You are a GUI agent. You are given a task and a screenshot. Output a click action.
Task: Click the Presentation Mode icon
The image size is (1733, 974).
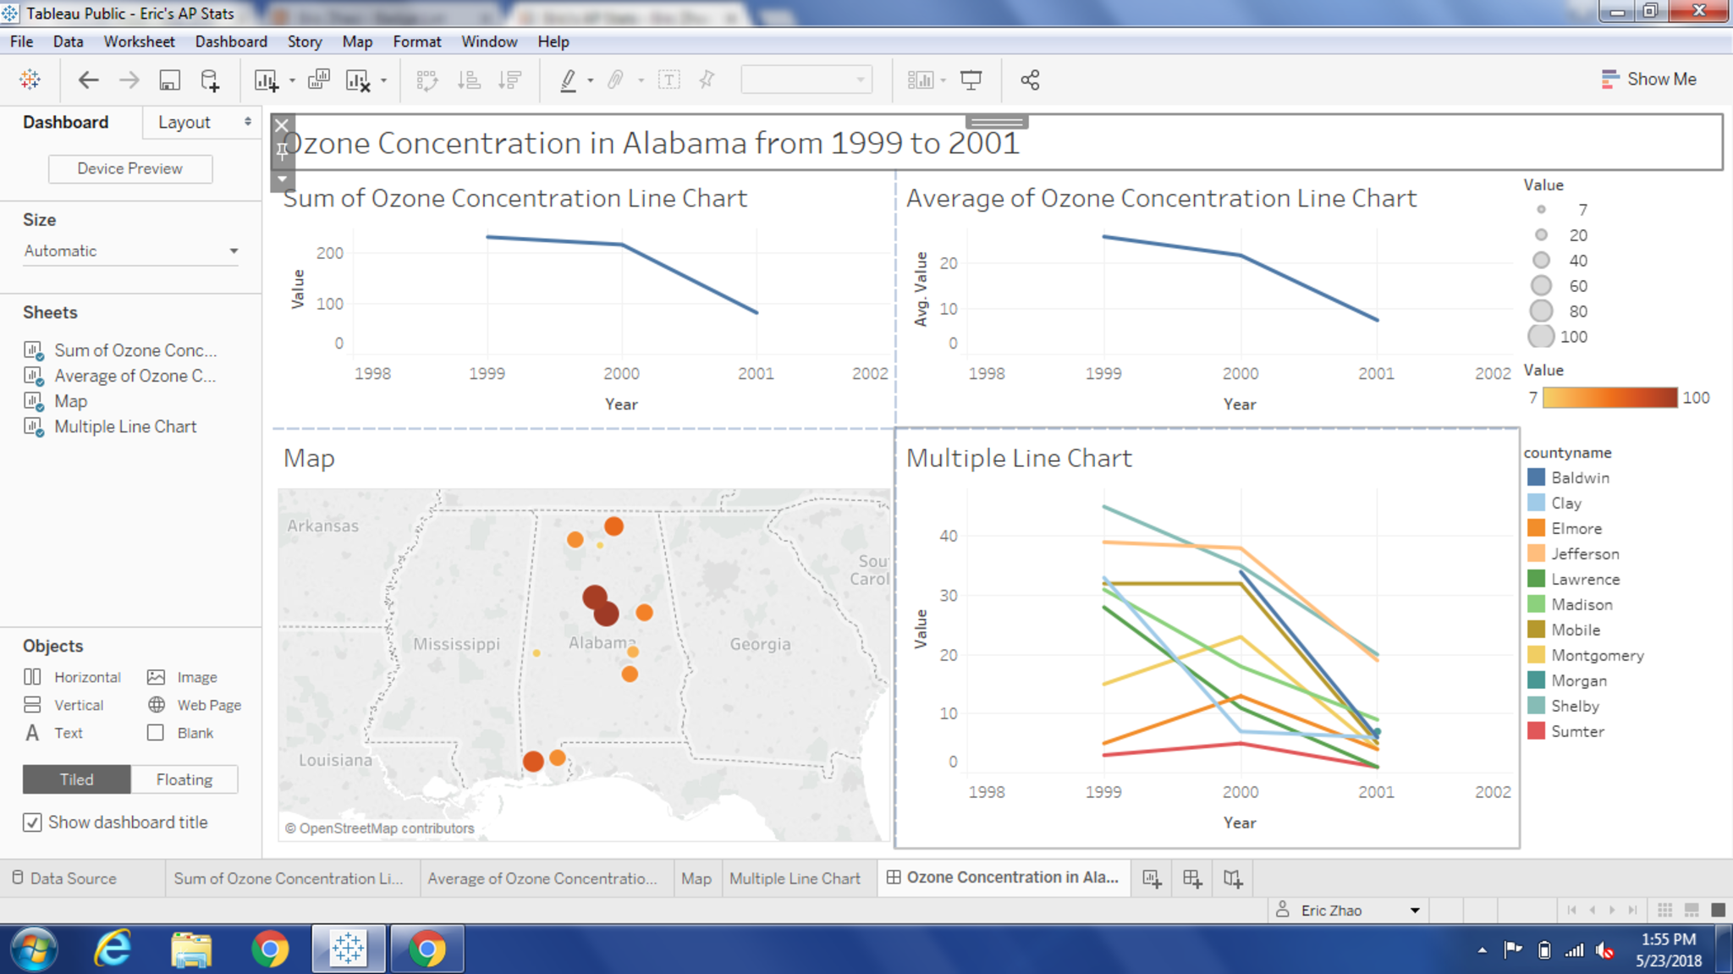[x=971, y=80]
